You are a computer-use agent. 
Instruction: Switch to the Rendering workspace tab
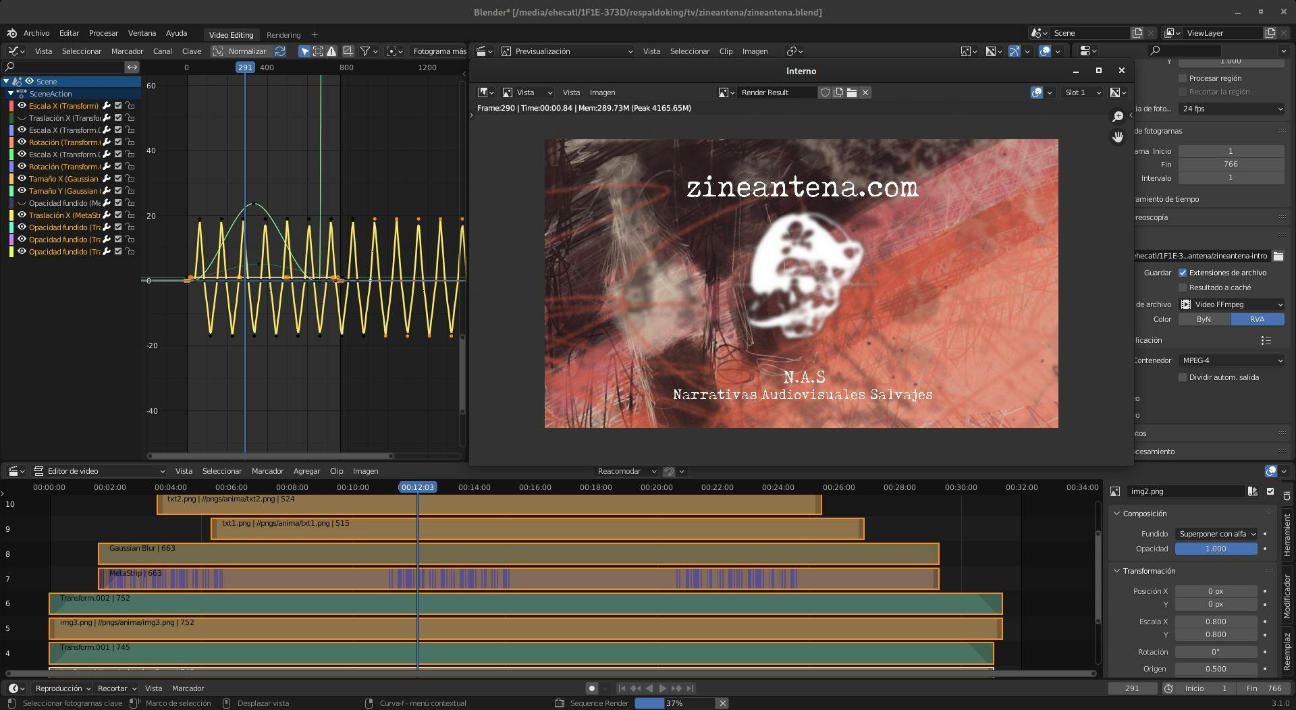click(x=283, y=35)
